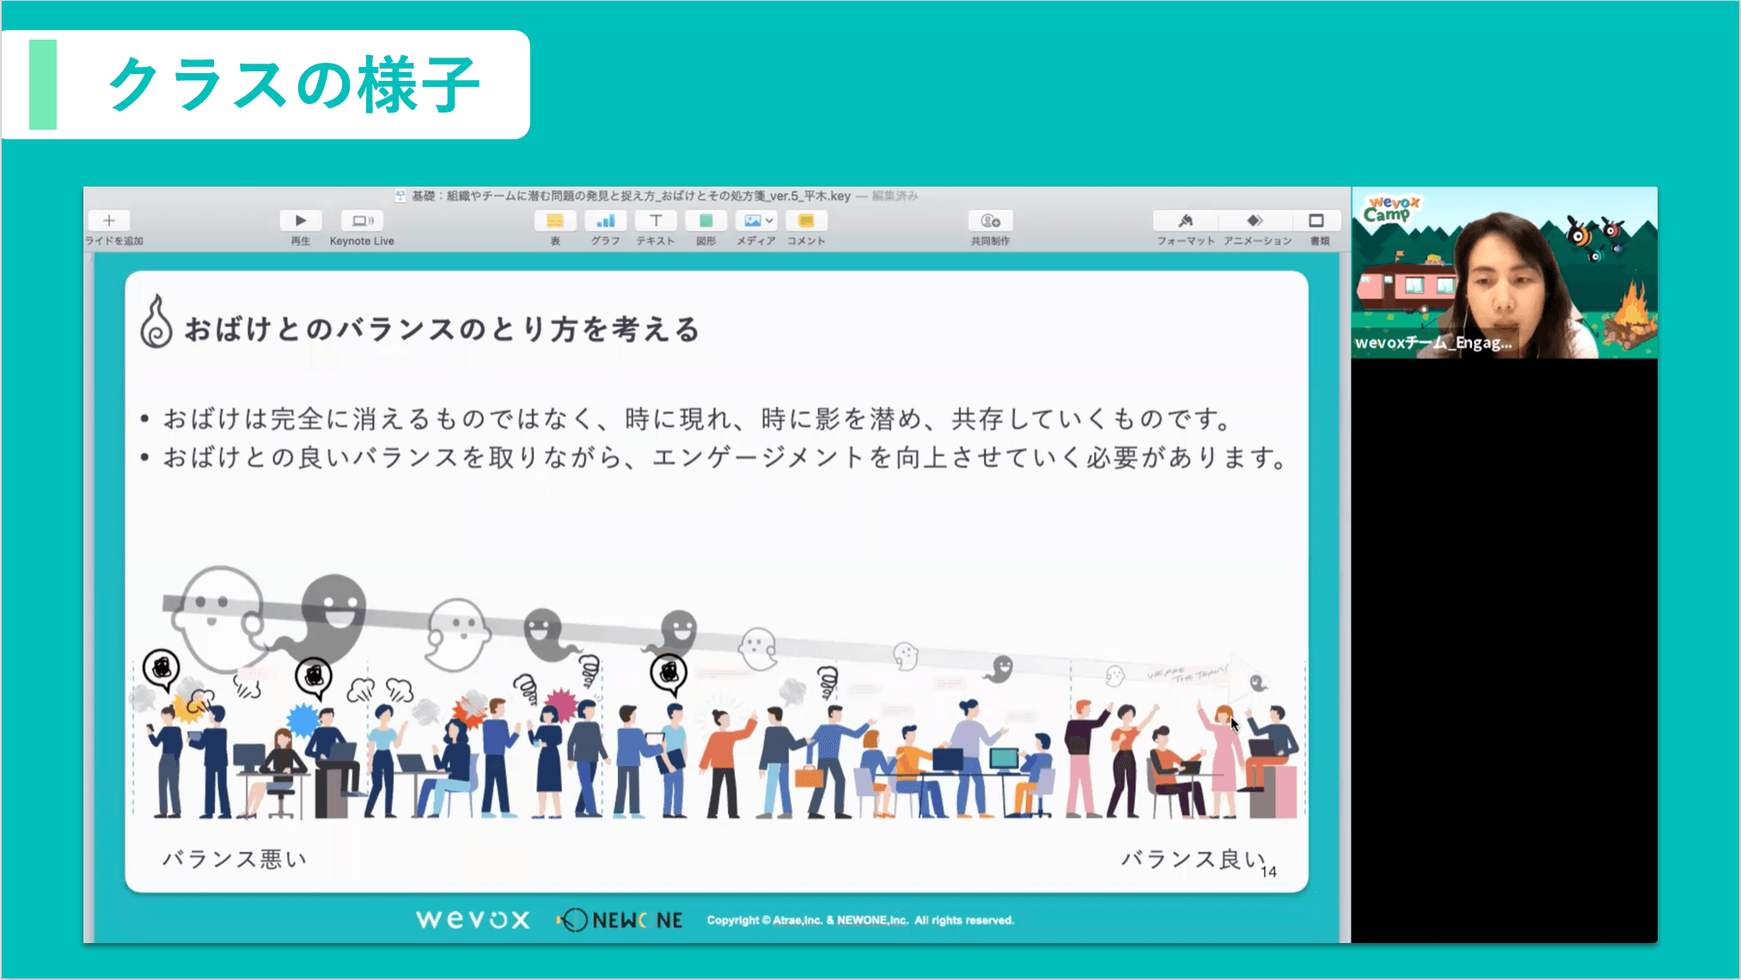Image resolution: width=1741 pixels, height=980 pixels.
Task: Click the wevox logo in footer
Action: click(473, 920)
